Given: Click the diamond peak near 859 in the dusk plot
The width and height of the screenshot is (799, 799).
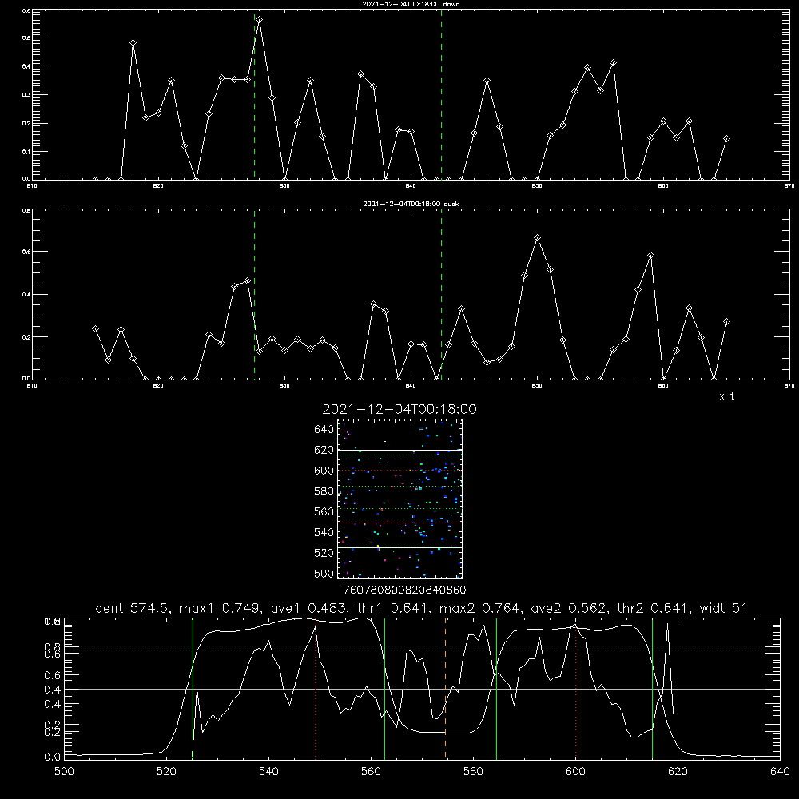Looking at the screenshot, I should click(650, 256).
